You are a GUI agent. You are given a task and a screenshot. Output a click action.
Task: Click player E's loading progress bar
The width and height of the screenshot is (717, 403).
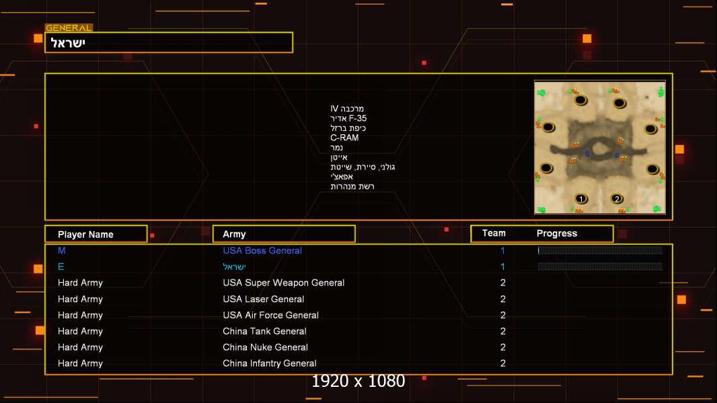600,267
